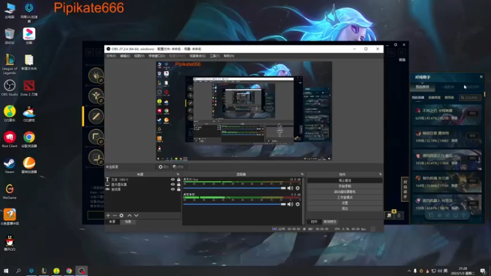Click the OBS preview canvas
This screenshot has width=491, height=276.
[x=244, y=111]
